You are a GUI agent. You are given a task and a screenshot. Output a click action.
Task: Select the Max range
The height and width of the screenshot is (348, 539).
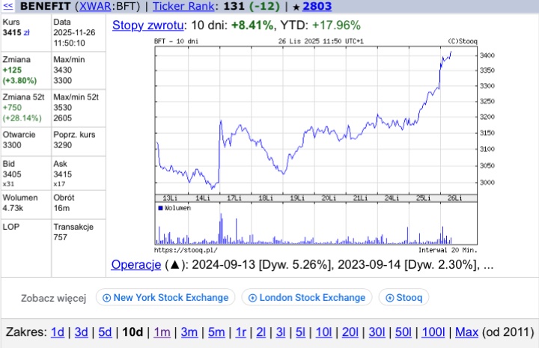tap(466, 332)
